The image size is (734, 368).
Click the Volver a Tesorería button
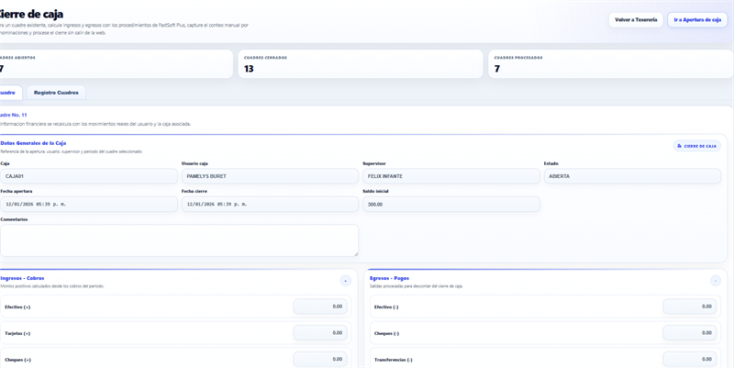635,19
